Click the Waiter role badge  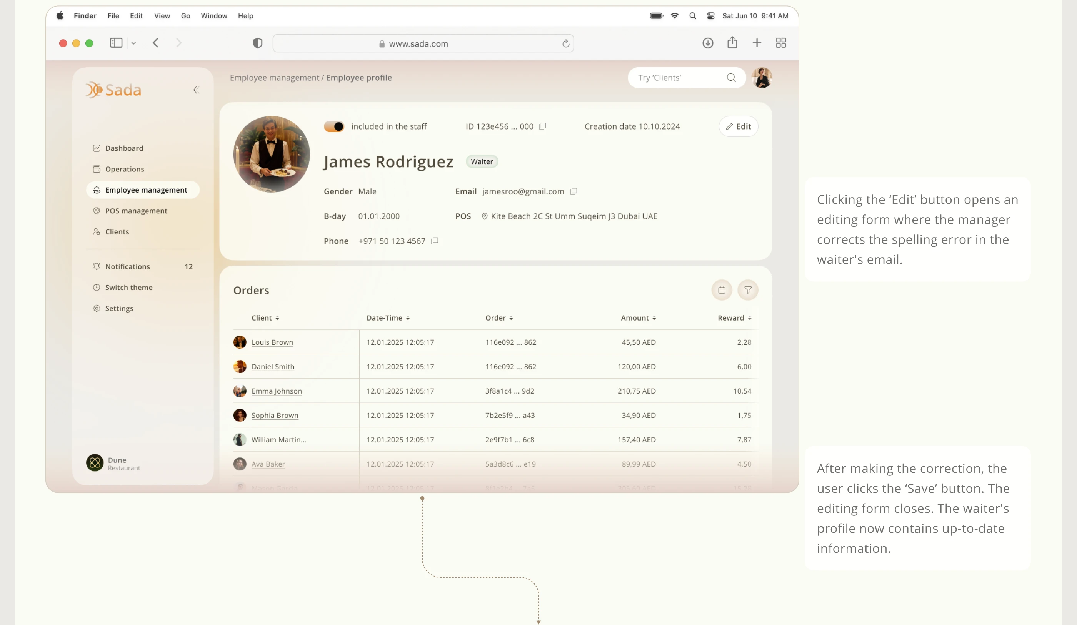tap(482, 161)
